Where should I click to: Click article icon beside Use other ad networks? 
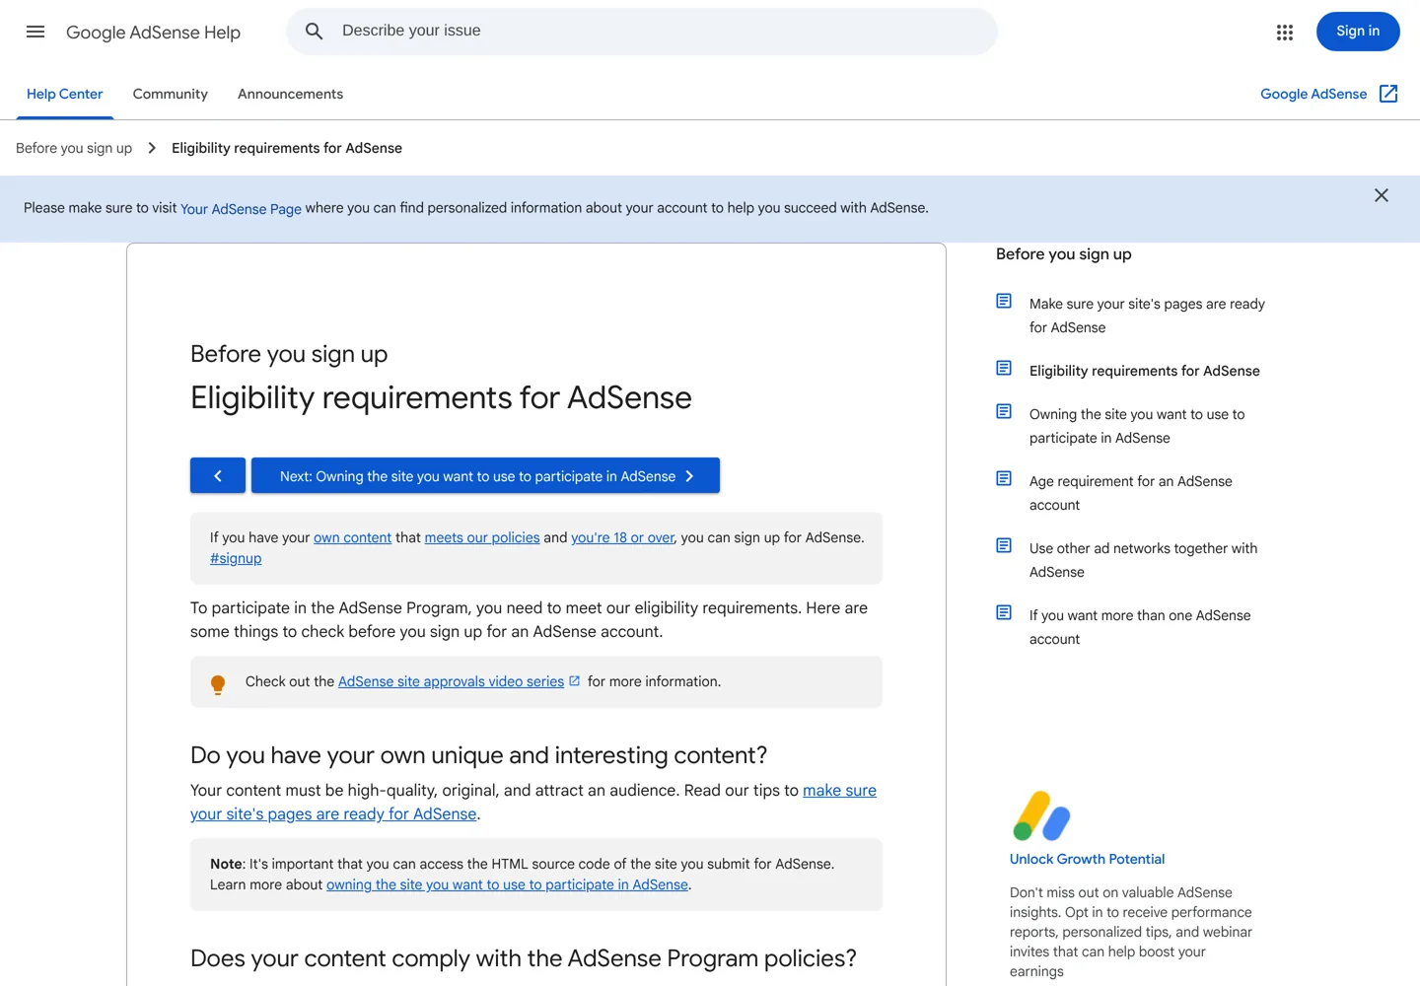point(1004,545)
